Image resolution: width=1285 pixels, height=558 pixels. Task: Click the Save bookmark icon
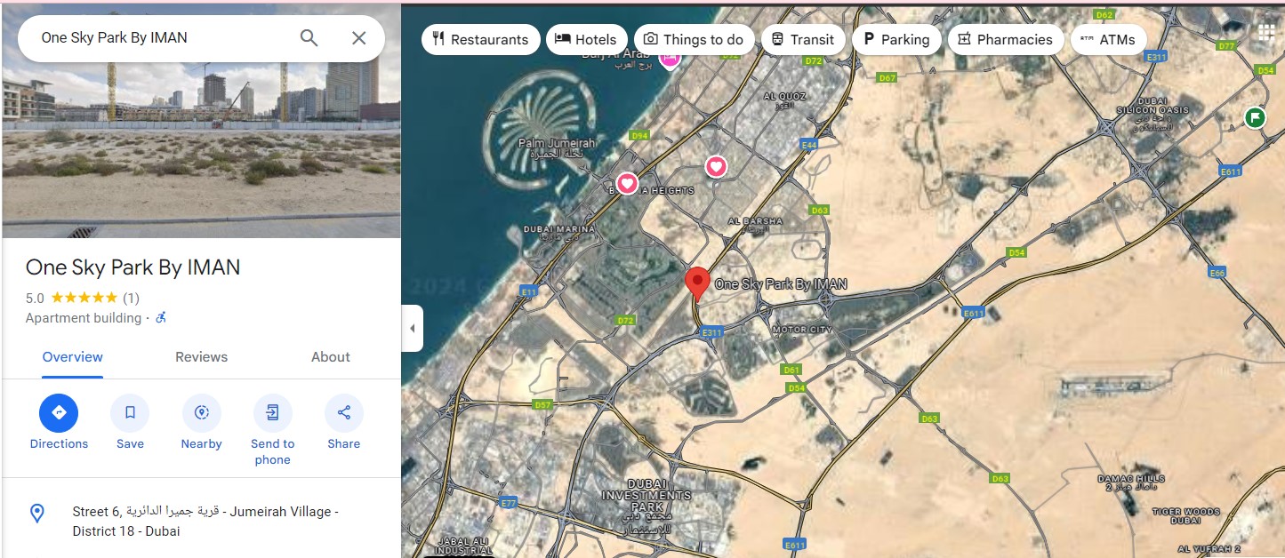pyautogui.click(x=130, y=413)
